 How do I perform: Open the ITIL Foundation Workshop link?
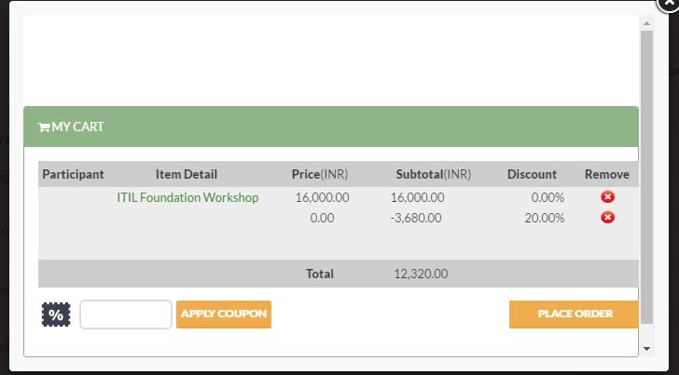coord(187,197)
